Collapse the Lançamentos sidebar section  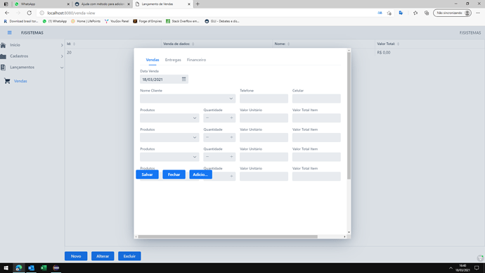point(62,68)
